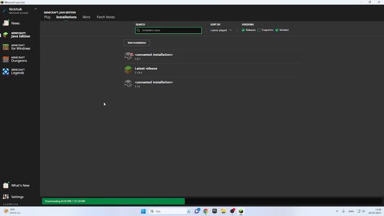Select the unnamed installation version 1.8.1 row
The width and height of the screenshot is (384, 216).
tap(212, 56)
